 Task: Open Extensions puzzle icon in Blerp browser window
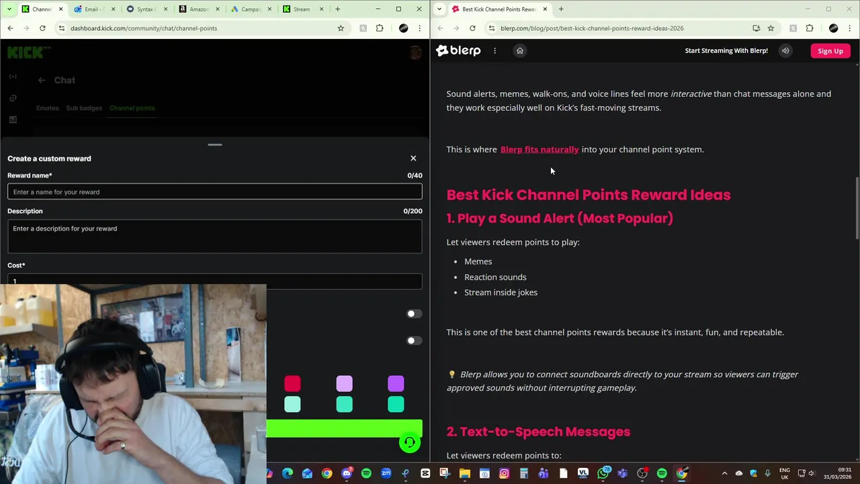click(810, 28)
